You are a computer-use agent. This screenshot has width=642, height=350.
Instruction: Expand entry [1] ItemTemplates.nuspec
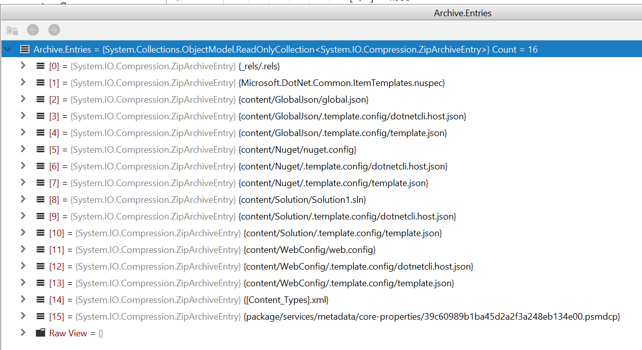[x=23, y=82]
